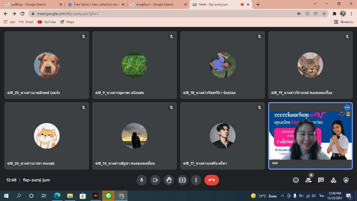
Task: Open LINE app from the taskbar
Action: click(108, 196)
